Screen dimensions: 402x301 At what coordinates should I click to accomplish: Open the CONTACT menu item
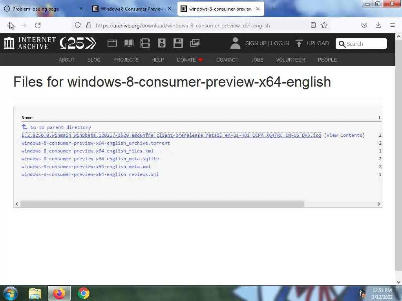227,60
